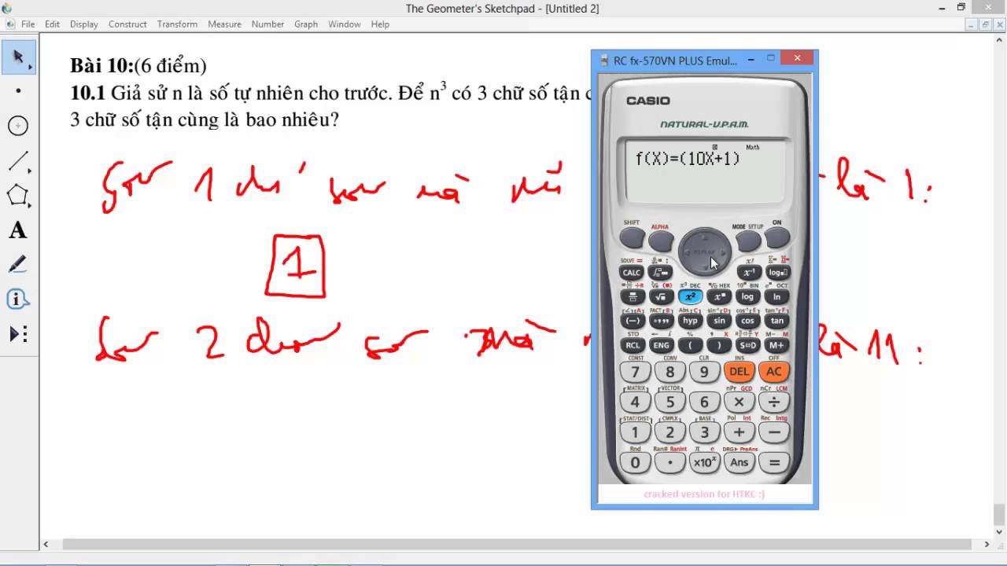This screenshot has height=566, width=1007.
Task: Click the calculator ENG key
Action: 661,345
